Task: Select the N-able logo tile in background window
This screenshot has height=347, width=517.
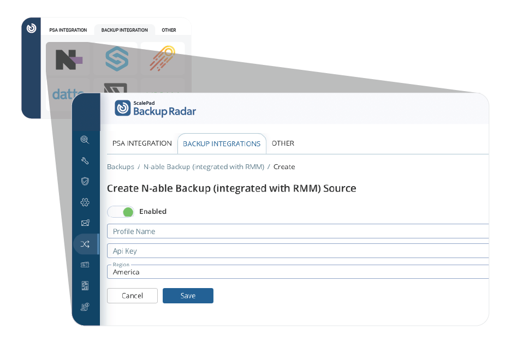Action: point(69,59)
